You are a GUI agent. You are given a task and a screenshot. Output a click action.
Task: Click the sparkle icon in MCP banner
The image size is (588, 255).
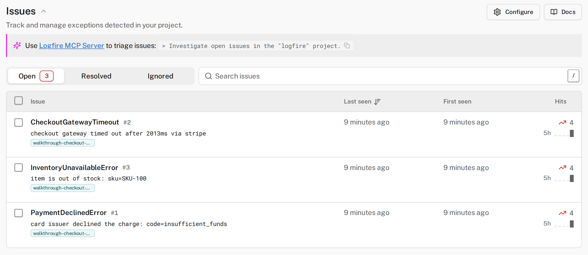pyautogui.click(x=17, y=45)
